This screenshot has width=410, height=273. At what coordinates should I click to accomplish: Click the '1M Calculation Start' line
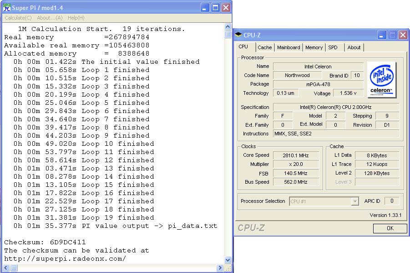pyautogui.click(x=101, y=29)
